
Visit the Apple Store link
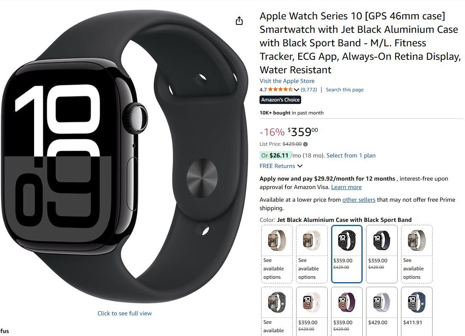coord(287,81)
